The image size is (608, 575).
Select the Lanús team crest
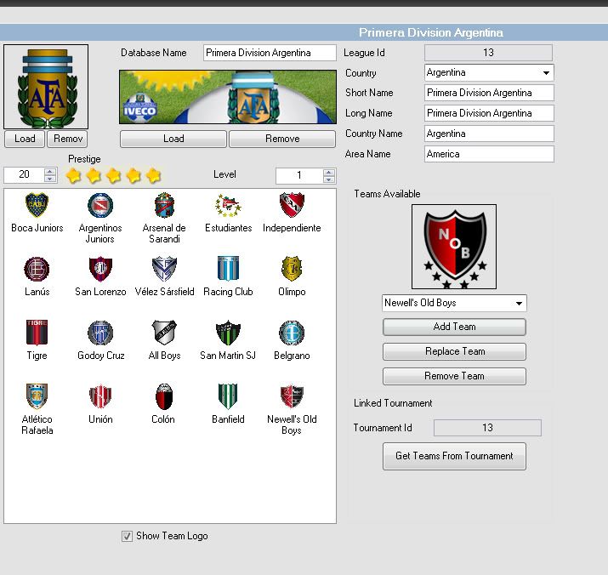37,269
